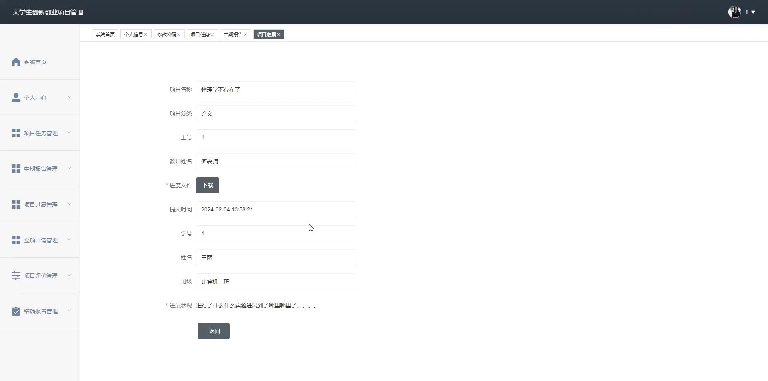Open the user dropdown arrow in header
Image resolution: width=768 pixels, height=381 pixels.
(x=753, y=12)
